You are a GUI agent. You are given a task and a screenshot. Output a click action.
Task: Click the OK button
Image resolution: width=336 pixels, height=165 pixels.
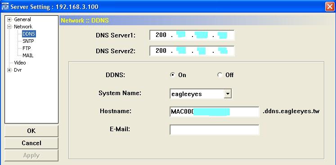pyautogui.click(x=31, y=131)
